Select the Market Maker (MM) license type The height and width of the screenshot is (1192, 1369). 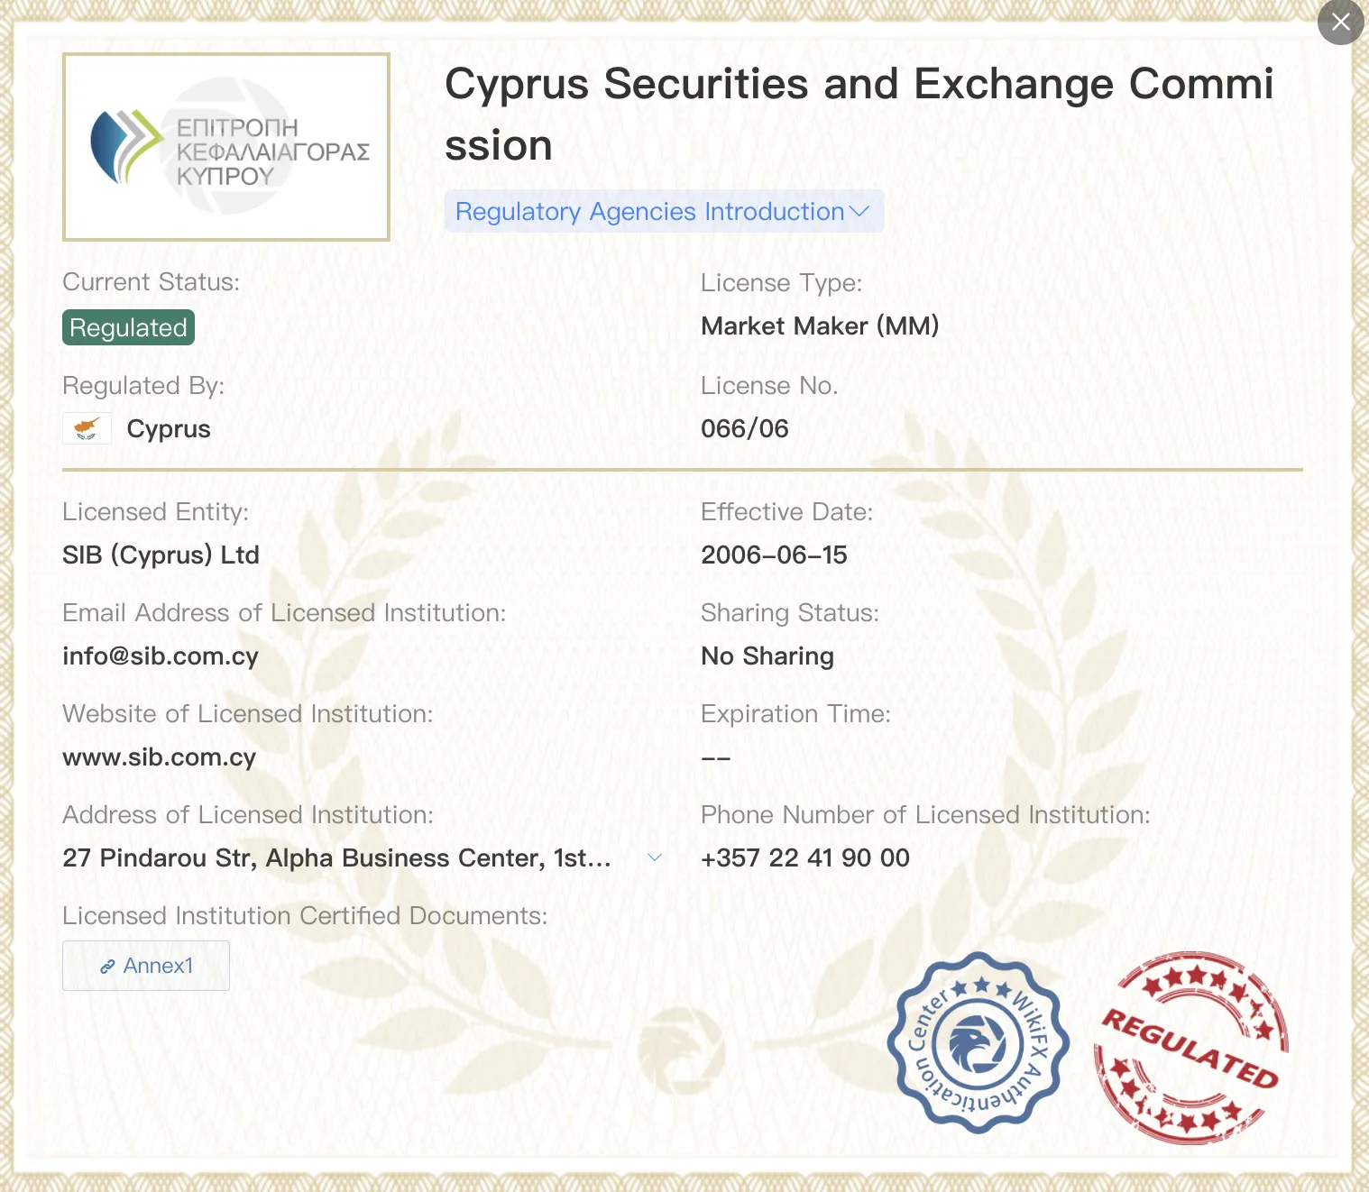pyautogui.click(x=820, y=326)
